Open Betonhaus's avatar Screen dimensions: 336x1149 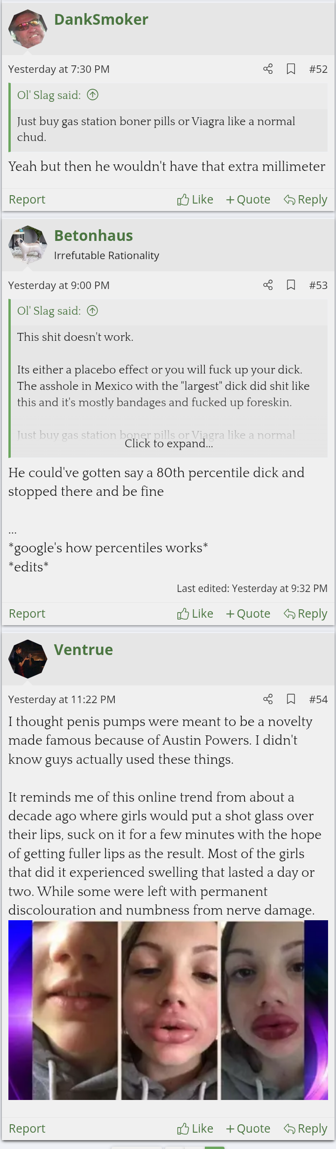pyautogui.click(x=28, y=245)
